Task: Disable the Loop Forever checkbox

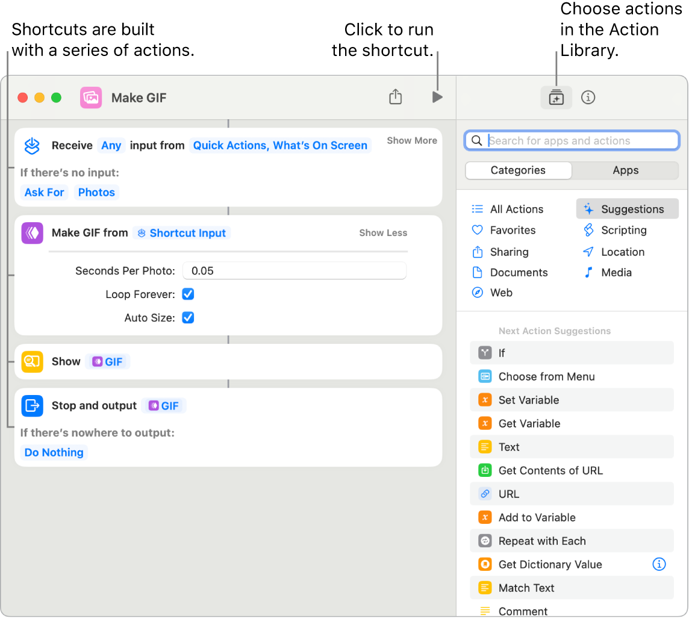Action: [187, 294]
